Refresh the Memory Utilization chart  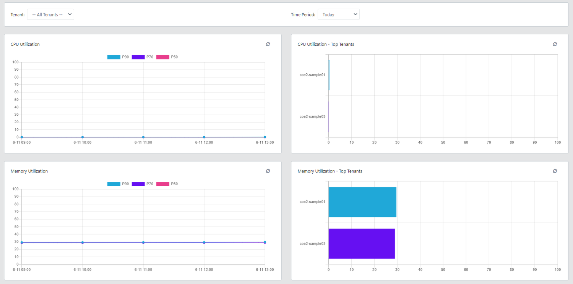click(x=268, y=171)
